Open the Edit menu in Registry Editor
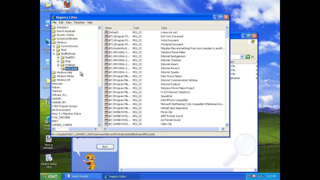The width and height of the screenshot is (320, 180). [x=61, y=22]
